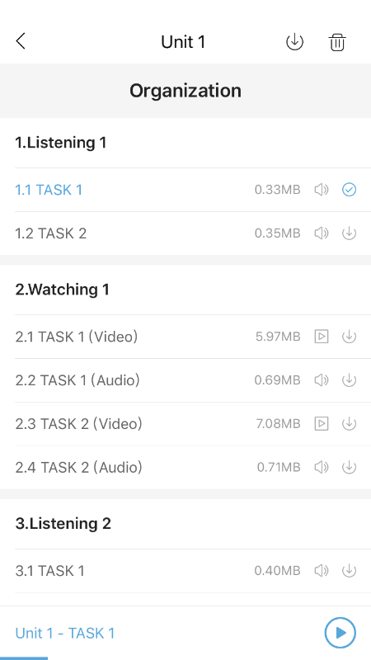Download all Unit 1 content icon
Viewport: 371px width, 660px height.
pos(294,42)
